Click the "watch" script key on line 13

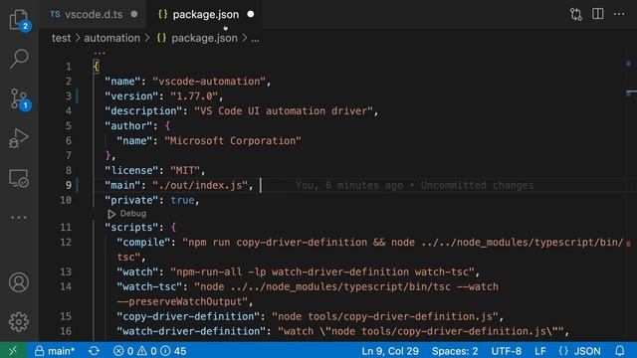point(137,271)
